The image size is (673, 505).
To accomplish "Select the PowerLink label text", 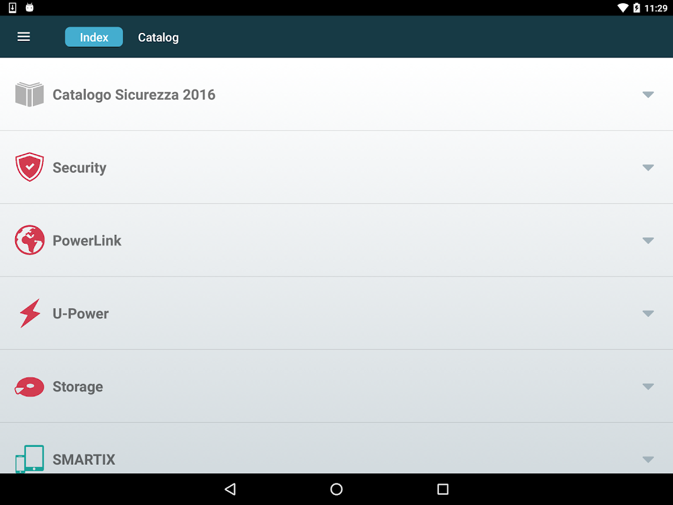I will 87,241.
